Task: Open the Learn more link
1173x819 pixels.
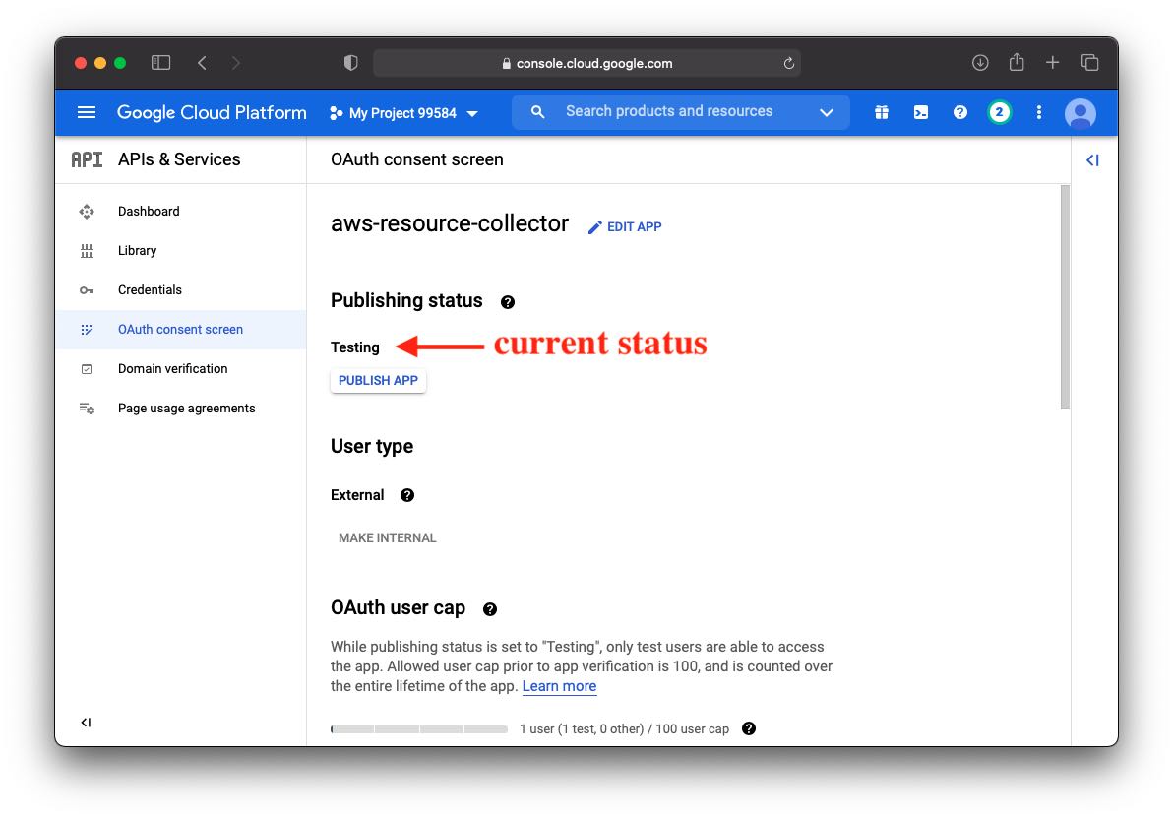Action: pos(559,686)
